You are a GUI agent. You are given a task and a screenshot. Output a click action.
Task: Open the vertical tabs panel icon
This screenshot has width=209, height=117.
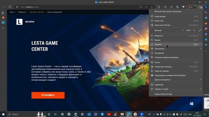[x=3, y=13]
